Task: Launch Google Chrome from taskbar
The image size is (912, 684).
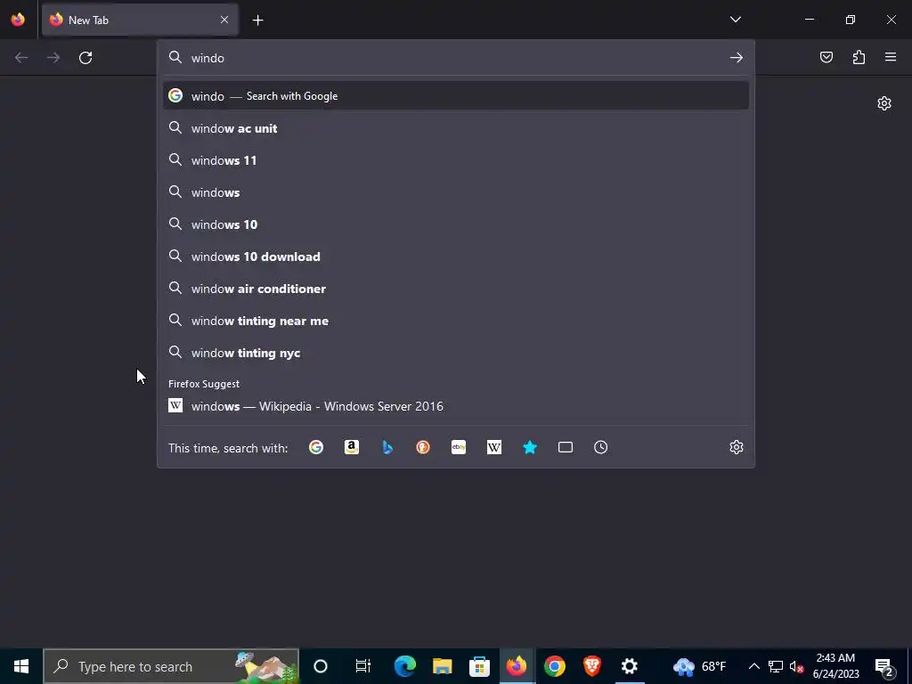Action: click(554, 666)
